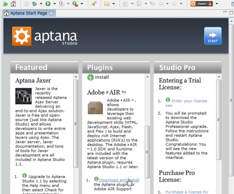Start debugging with the green bug icon
The width and height of the screenshot is (234, 194).
pyautogui.click(x=34, y=4)
